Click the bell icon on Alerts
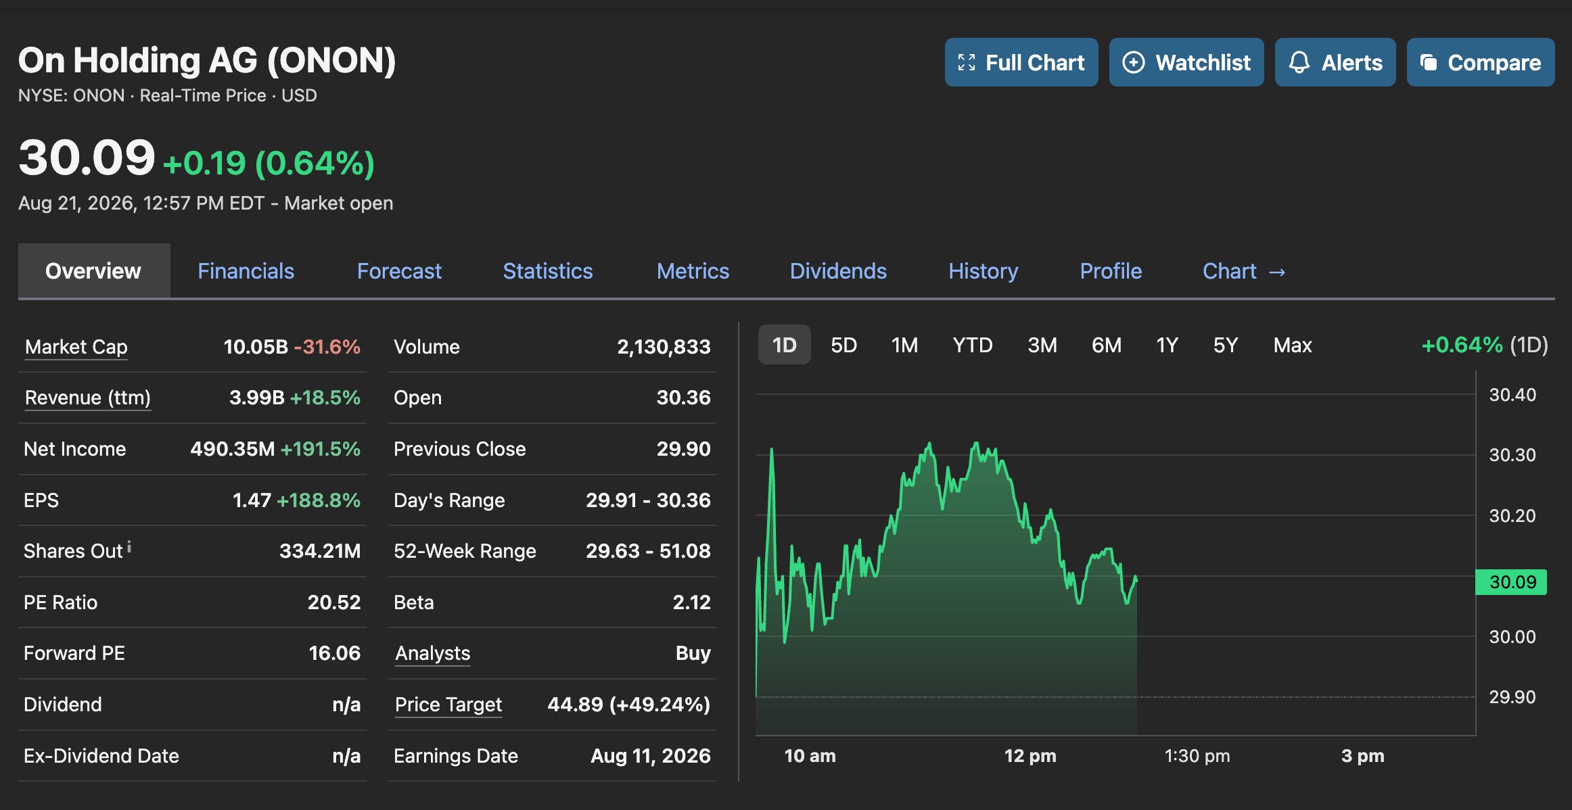Viewport: 1572px width, 810px height. (1299, 63)
